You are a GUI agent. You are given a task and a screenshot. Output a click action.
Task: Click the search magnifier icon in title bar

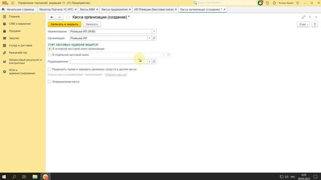pyautogui.click(x=195, y=3)
